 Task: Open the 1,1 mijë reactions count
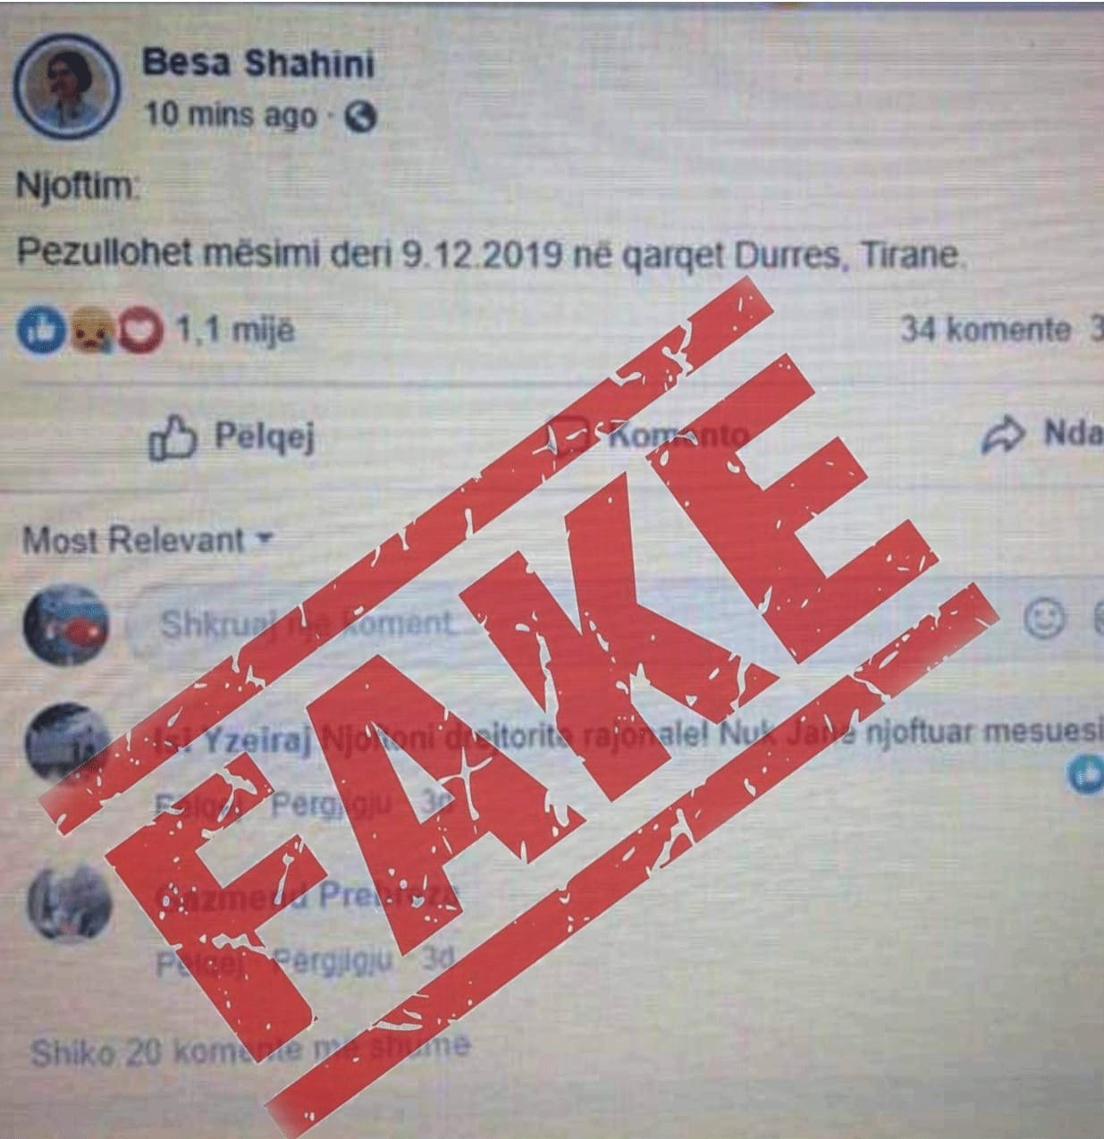(235, 331)
